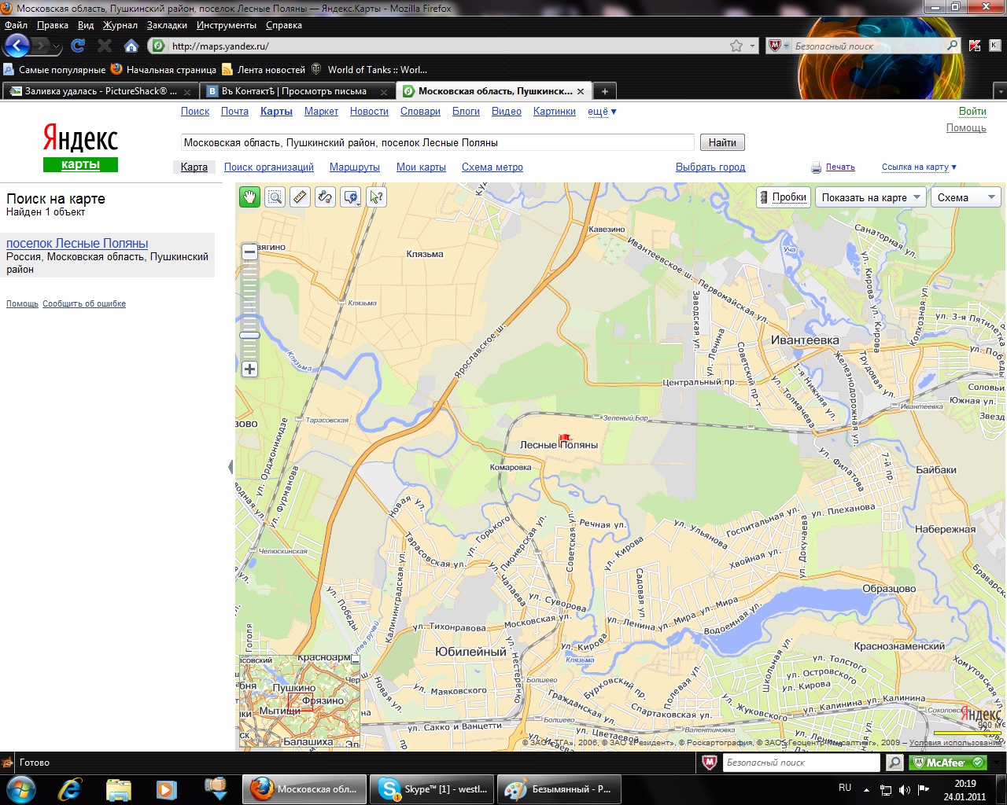1007x805 pixels.
Task: Open the Лента новостей bookmark
Action: pos(264,69)
